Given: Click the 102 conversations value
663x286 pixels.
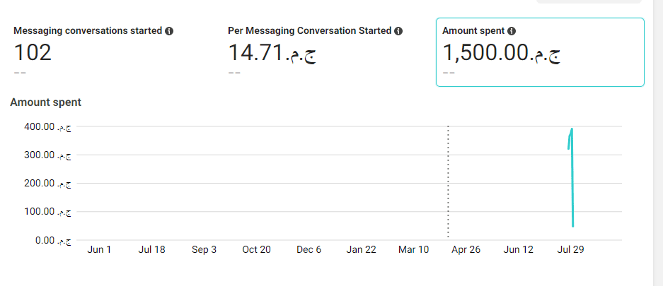Looking at the screenshot, I should coord(33,53).
